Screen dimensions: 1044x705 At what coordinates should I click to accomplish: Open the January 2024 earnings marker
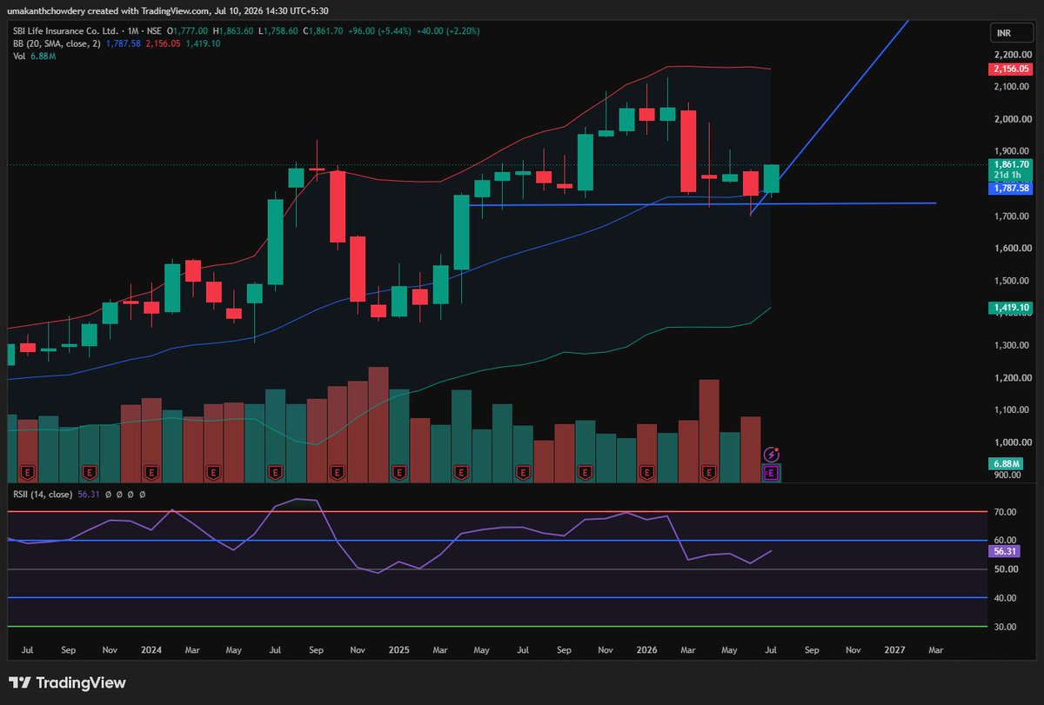[x=151, y=472]
